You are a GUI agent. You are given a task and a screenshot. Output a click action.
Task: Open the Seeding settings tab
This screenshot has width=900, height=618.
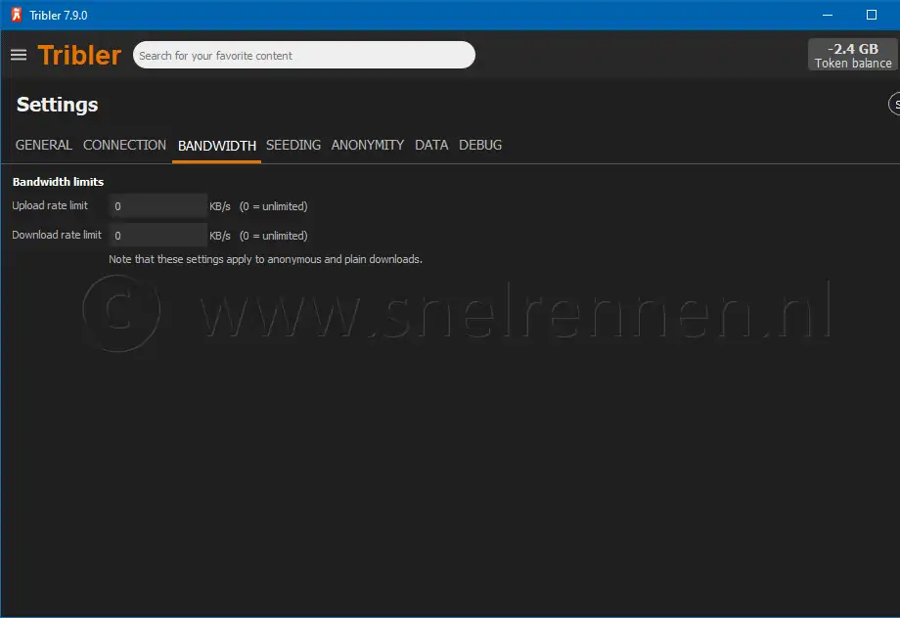[293, 145]
